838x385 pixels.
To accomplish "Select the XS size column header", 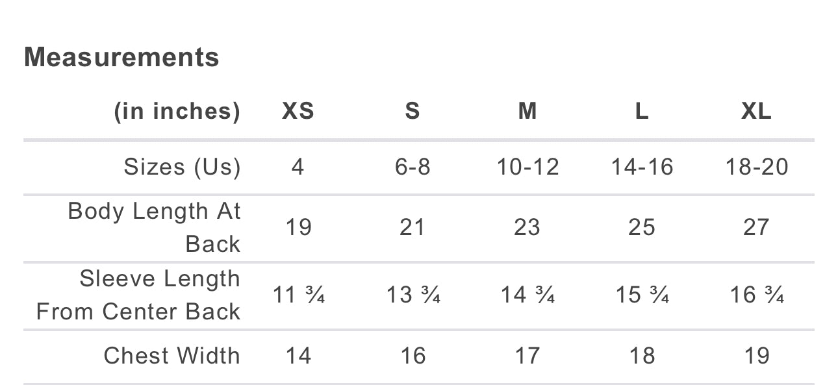I will [298, 112].
